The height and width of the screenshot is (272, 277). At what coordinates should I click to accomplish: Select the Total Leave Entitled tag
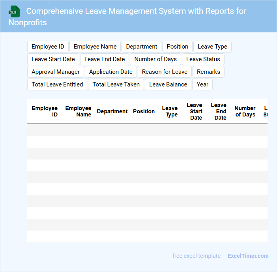coord(57,84)
